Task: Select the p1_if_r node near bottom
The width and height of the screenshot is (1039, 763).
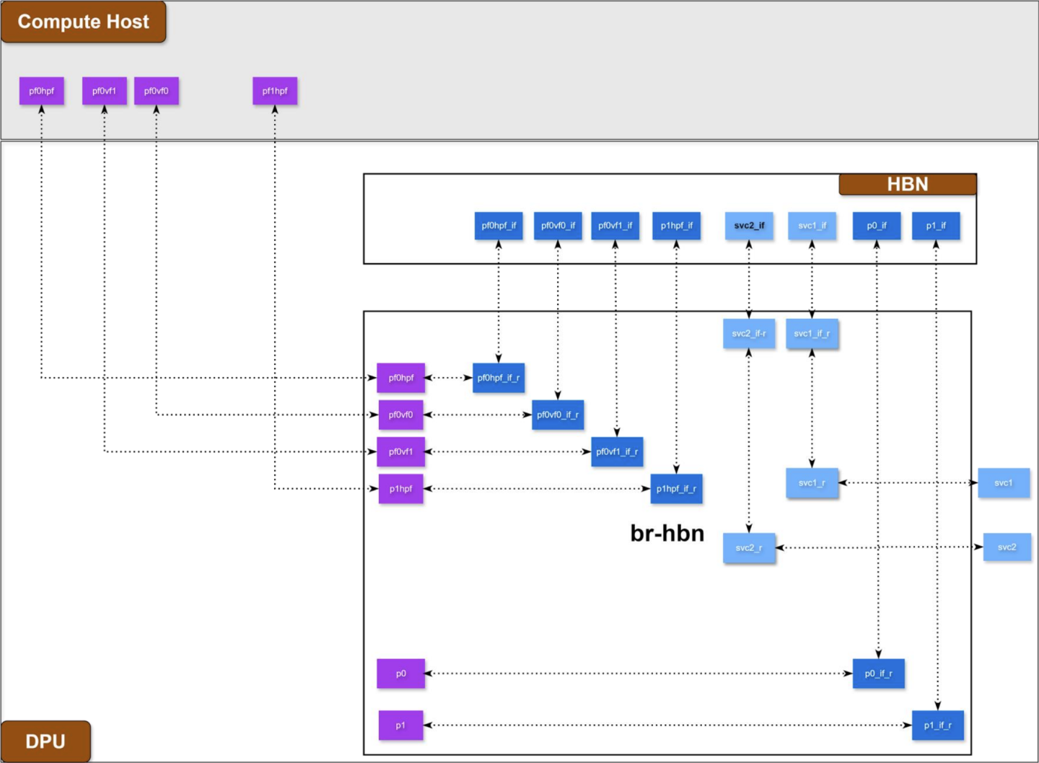Action: 937,725
